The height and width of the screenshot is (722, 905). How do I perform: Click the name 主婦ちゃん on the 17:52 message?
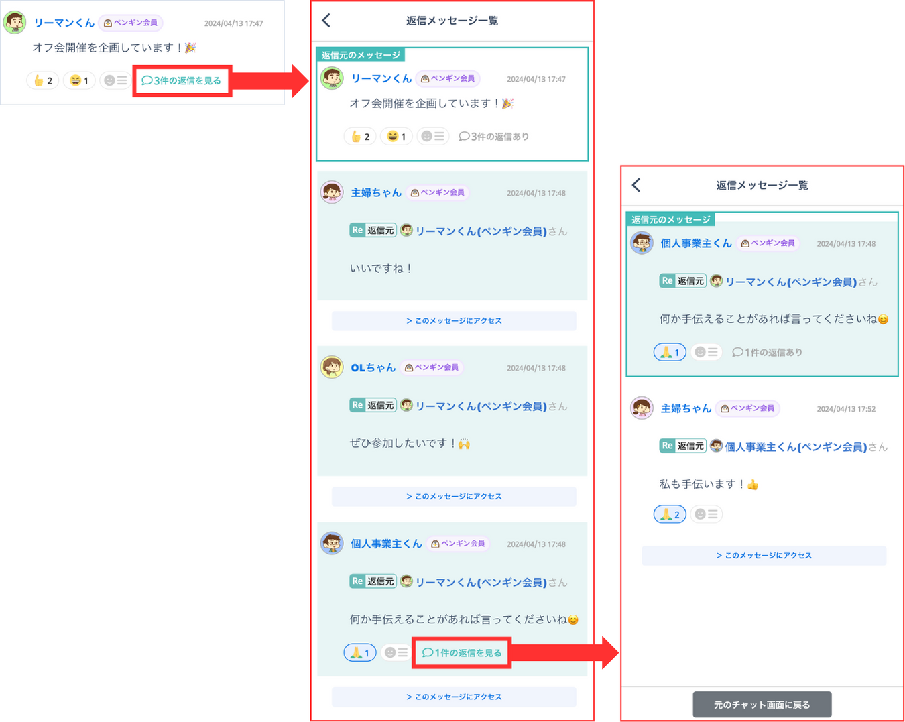point(686,408)
